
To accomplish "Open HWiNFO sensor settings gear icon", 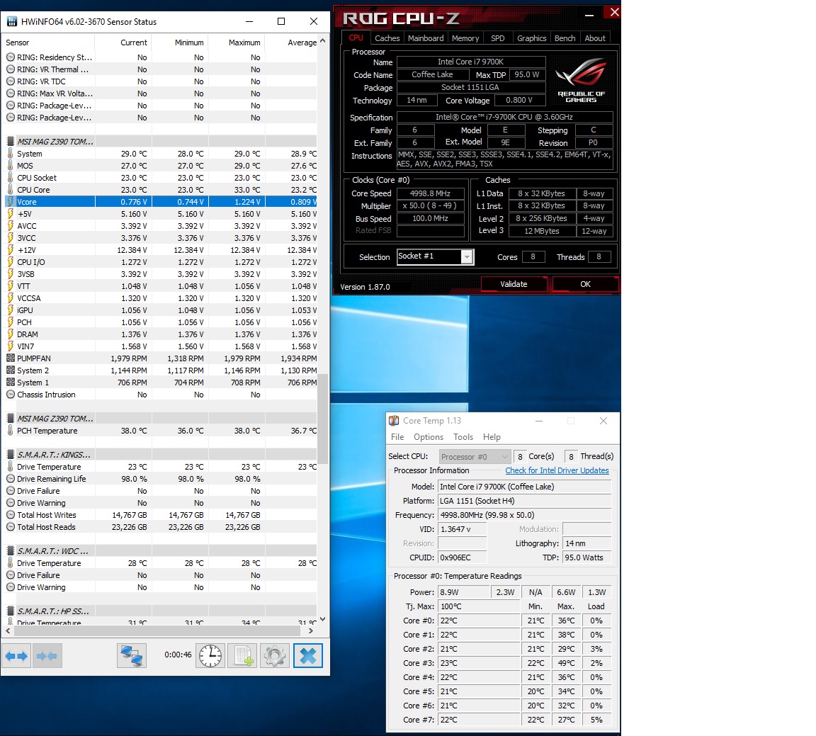I will (275, 656).
